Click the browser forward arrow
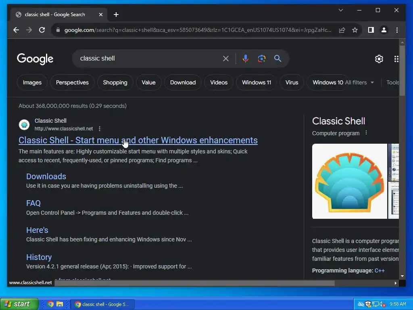 point(29,30)
